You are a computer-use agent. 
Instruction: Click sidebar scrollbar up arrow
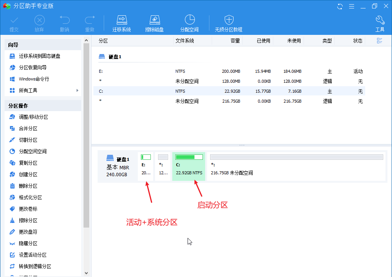(86, 40)
